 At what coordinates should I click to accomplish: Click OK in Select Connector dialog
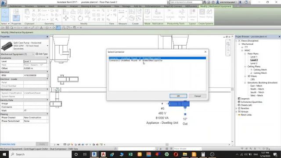(178, 96)
